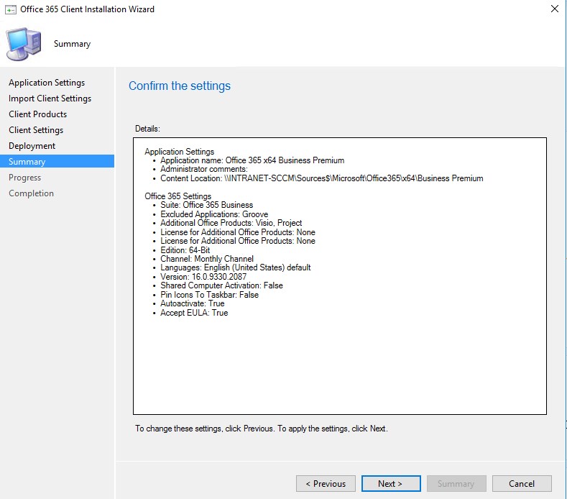
Task: Select Client Settings step
Action: 36,130
